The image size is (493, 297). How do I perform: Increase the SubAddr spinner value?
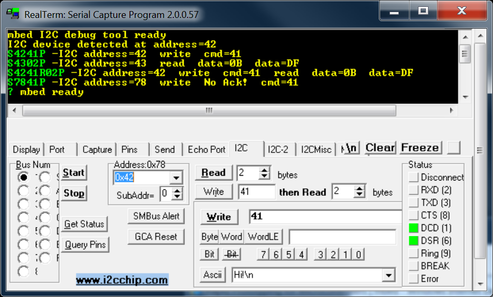coord(179,190)
